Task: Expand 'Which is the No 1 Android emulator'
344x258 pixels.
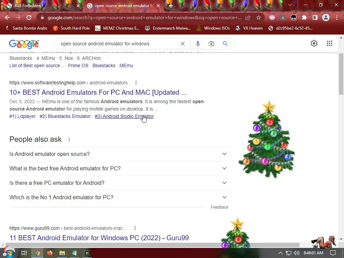Action: click(x=119, y=198)
